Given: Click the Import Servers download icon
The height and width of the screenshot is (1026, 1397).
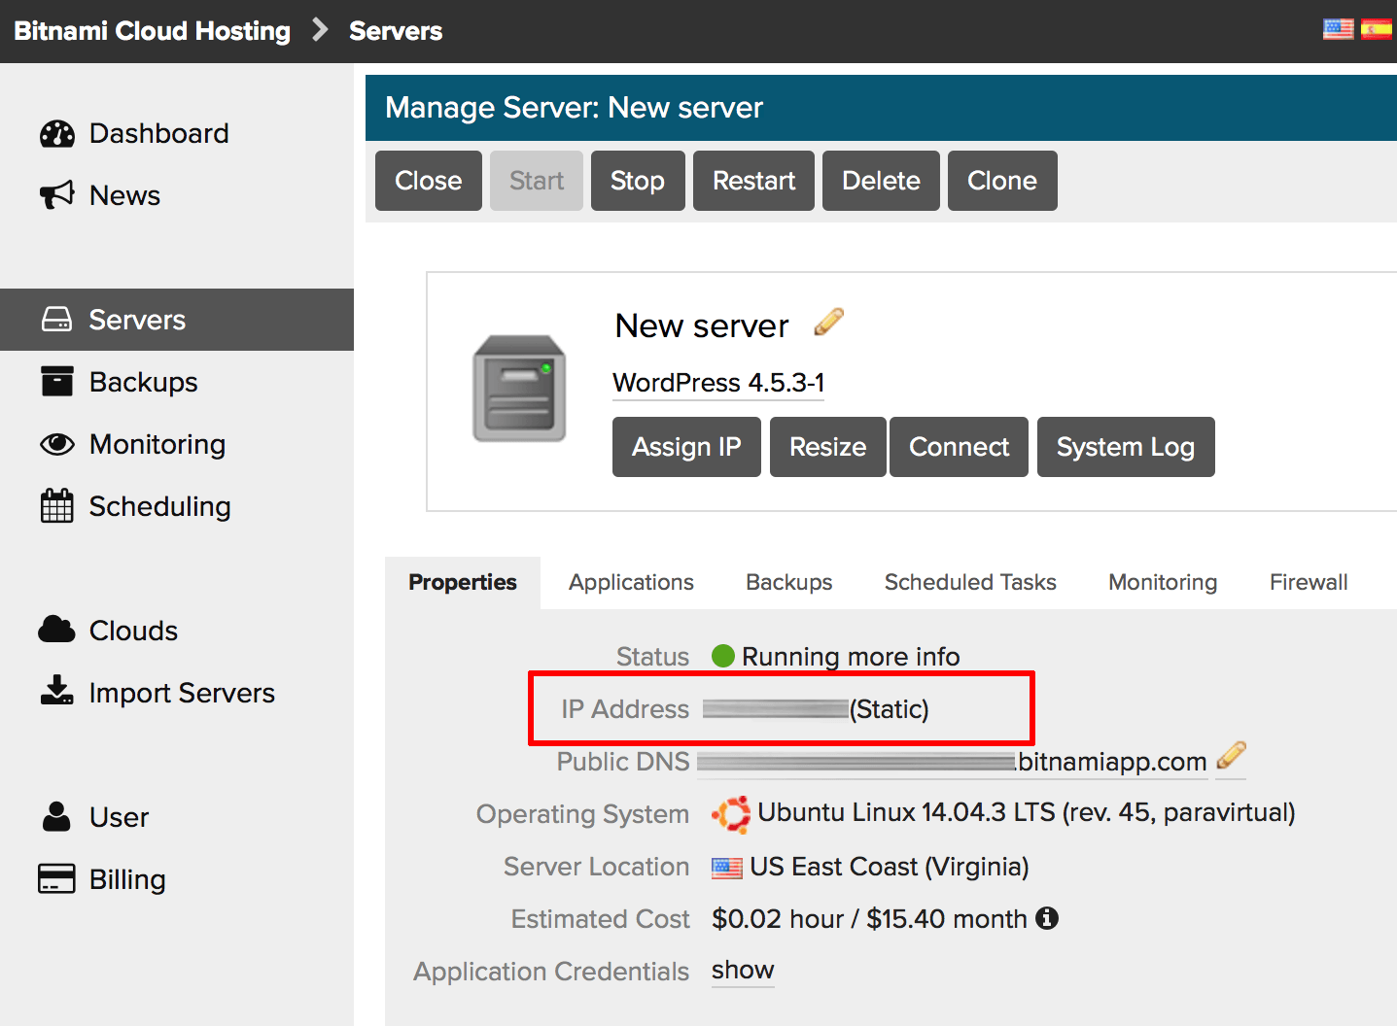Looking at the screenshot, I should pos(57,691).
